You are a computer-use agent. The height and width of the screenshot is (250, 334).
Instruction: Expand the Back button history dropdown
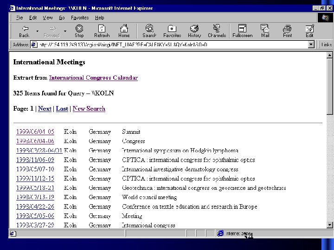38,31
